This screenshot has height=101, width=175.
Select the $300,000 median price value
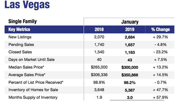tap(130, 67)
